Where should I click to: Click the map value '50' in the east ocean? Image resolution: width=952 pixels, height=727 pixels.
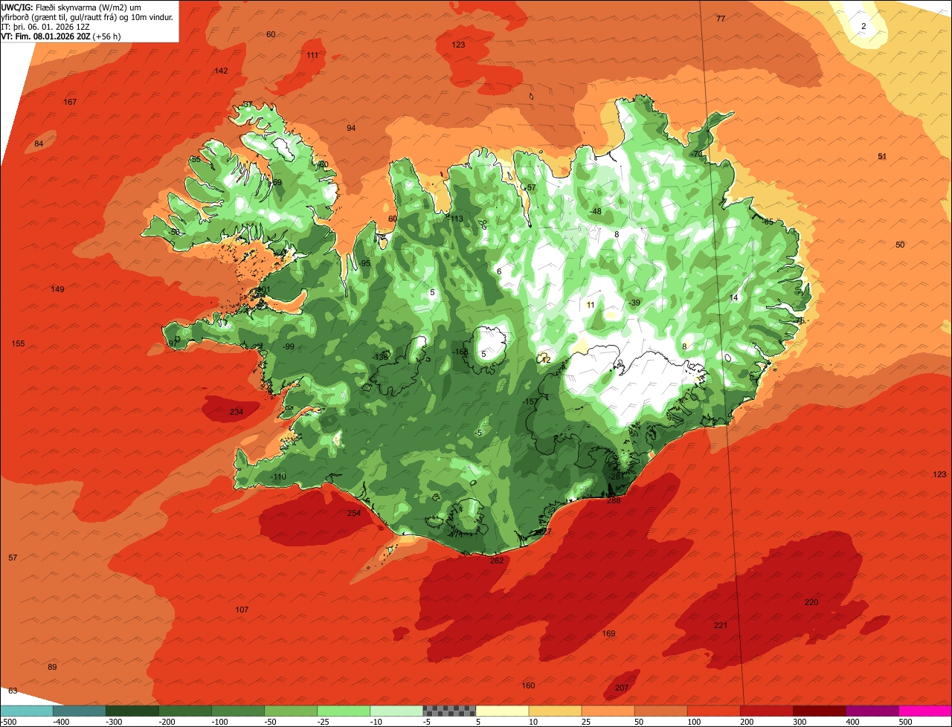900,245
